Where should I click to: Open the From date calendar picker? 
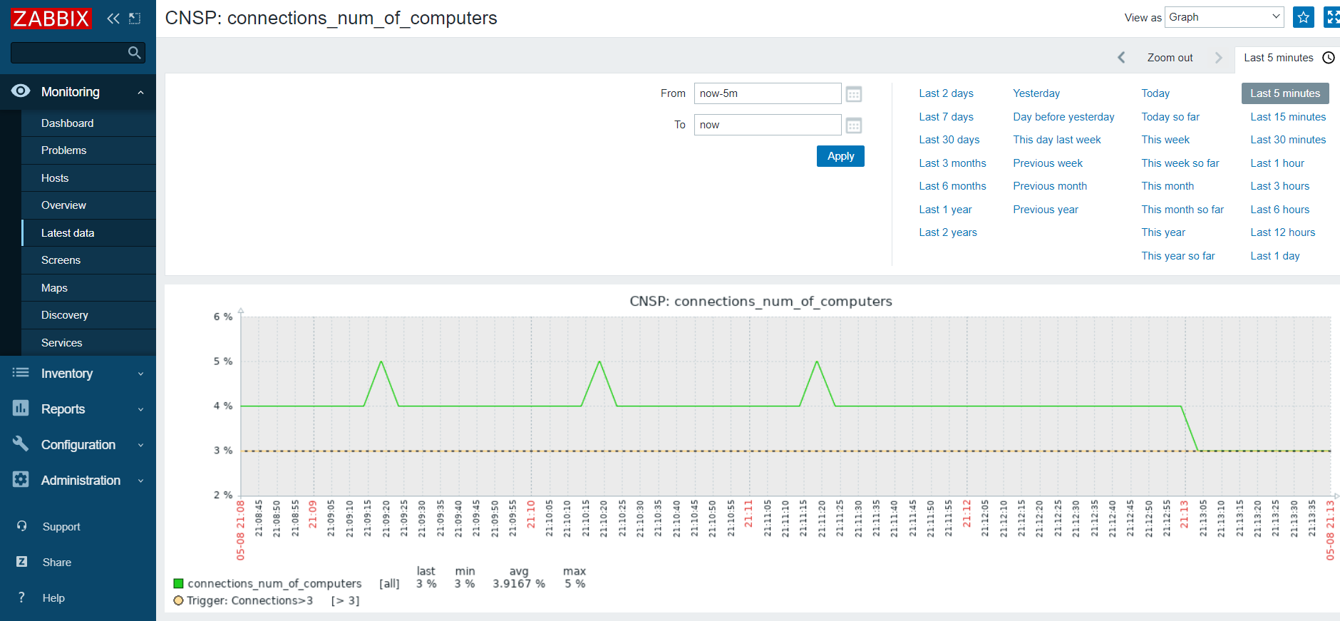tap(853, 94)
